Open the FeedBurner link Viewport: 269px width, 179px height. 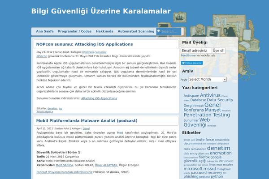pos(189,55)
